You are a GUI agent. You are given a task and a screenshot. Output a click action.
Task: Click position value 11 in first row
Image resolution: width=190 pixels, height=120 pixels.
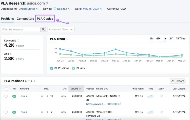(52, 96)
